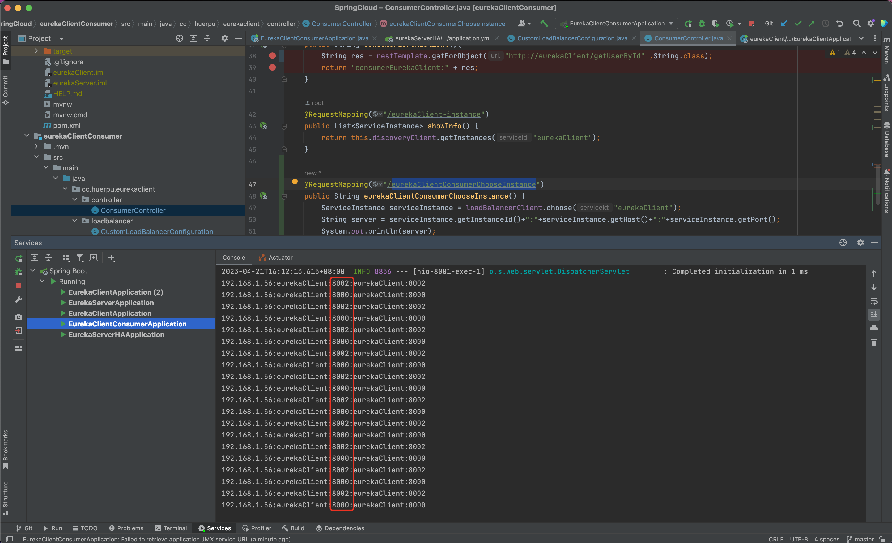Toggle breakpoint on line 39
The image size is (892, 543).
point(272,68)
